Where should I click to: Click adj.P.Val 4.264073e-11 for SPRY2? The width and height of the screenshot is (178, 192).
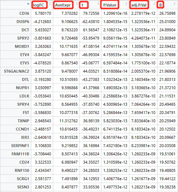coord(143,38)
